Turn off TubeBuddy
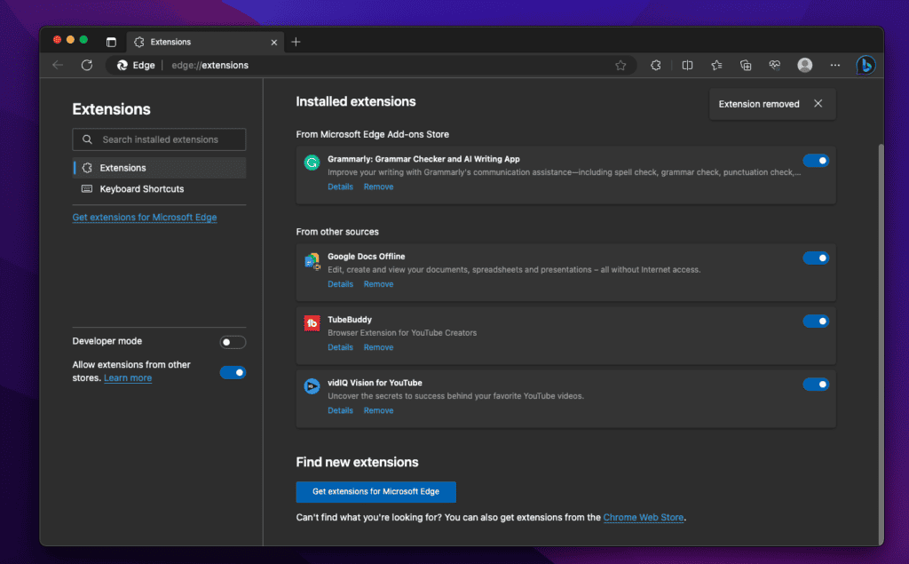 pos(816,321)
